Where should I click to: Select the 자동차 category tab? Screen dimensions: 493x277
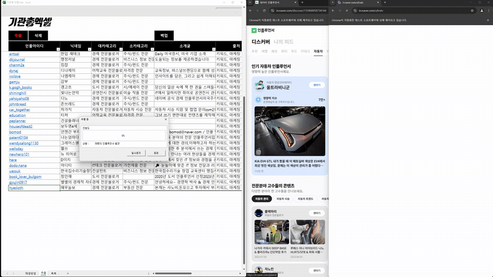(x=318, y=51)
